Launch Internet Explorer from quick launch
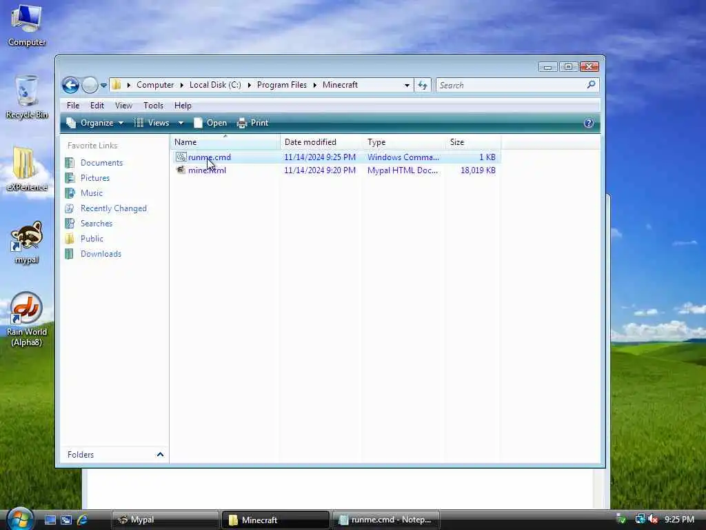The height and width of the screenshot is (530, 706). point(83,520)
